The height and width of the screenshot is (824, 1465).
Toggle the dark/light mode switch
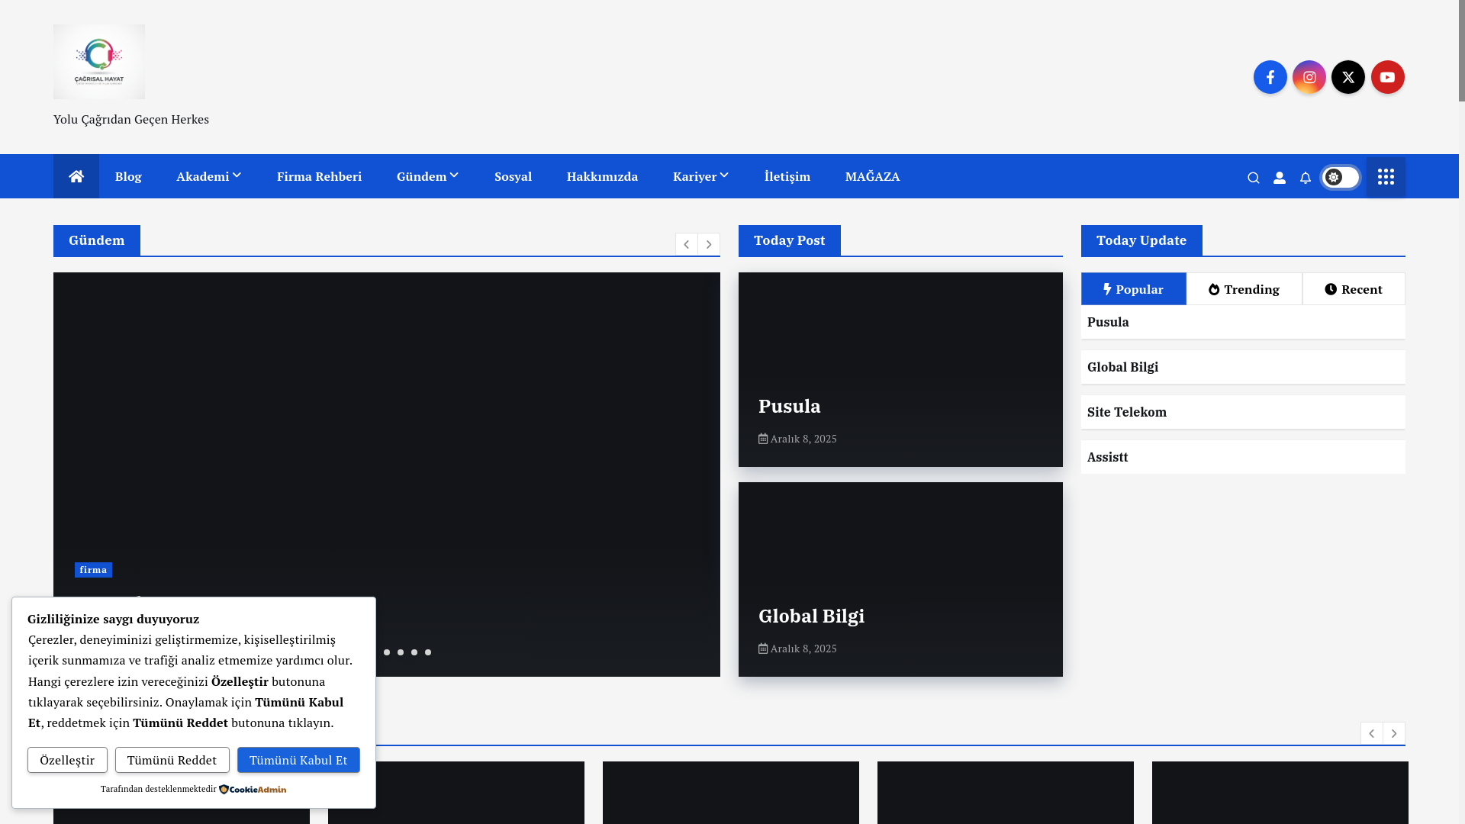1341,177
